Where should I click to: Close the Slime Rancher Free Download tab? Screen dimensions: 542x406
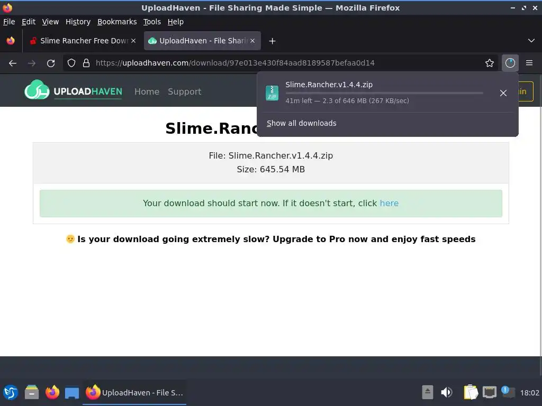pos(133,41)
